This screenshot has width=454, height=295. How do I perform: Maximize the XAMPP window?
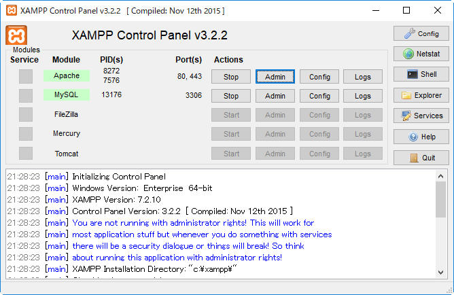pyautogui.click(x=406, y=10)
